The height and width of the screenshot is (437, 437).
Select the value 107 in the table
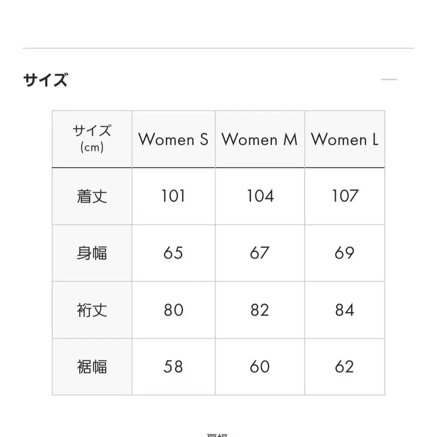tap(345, 197)
